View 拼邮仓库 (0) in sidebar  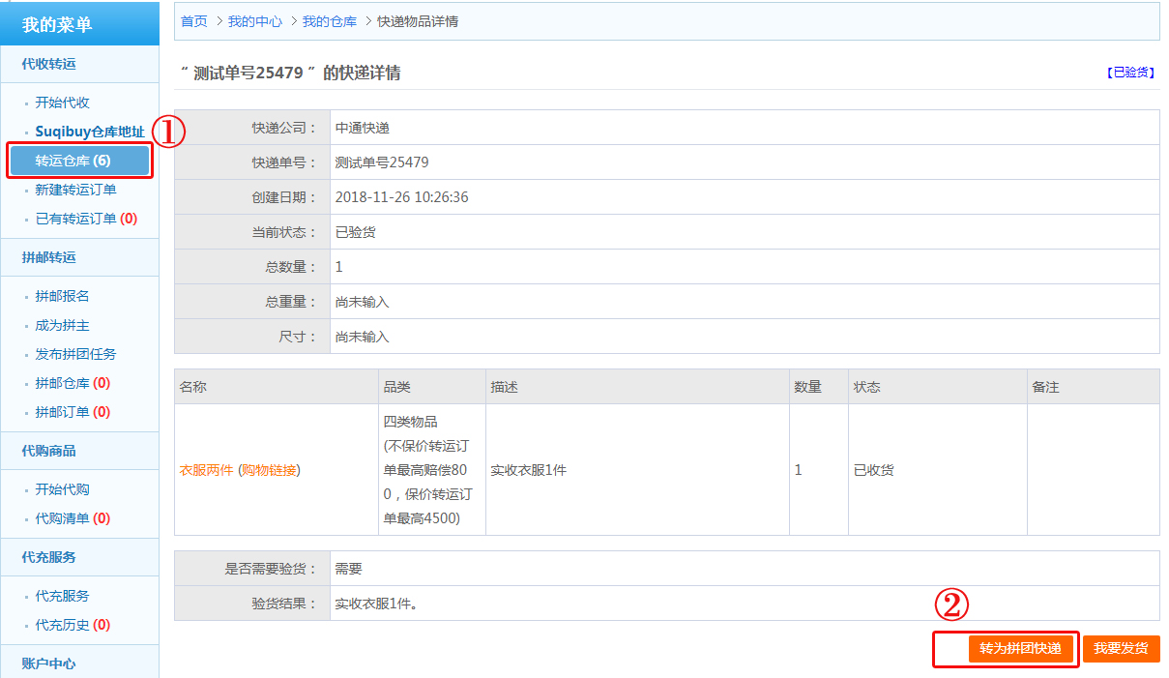click(72, 383)
